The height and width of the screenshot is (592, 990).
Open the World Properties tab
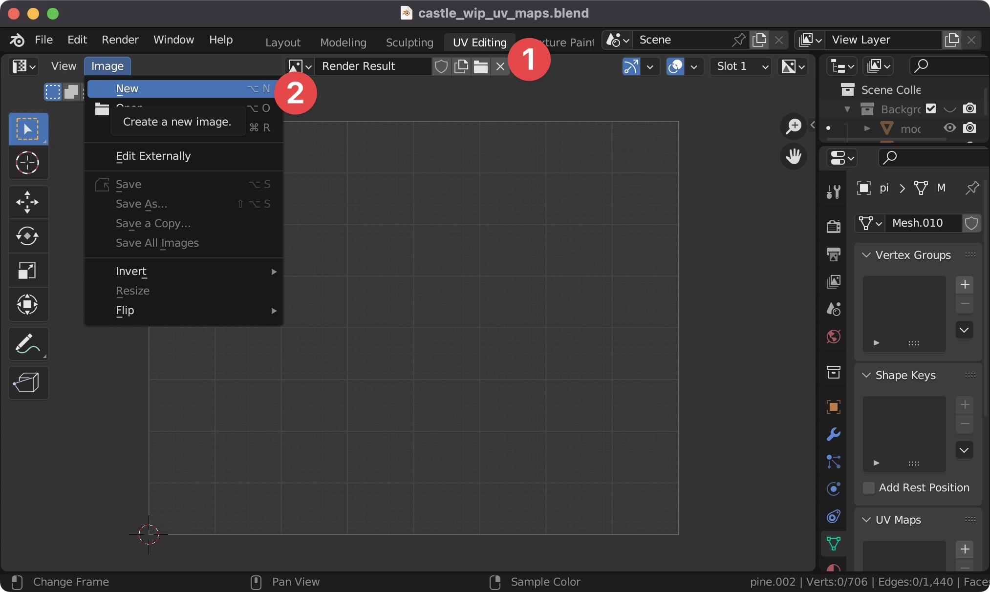(x=833, y=337)
